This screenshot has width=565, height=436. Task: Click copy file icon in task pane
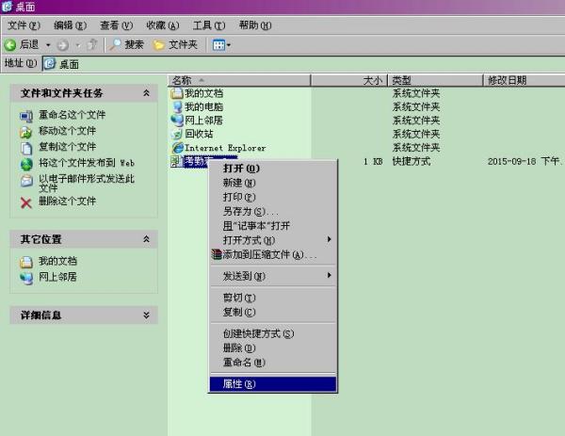coord(26,148)
